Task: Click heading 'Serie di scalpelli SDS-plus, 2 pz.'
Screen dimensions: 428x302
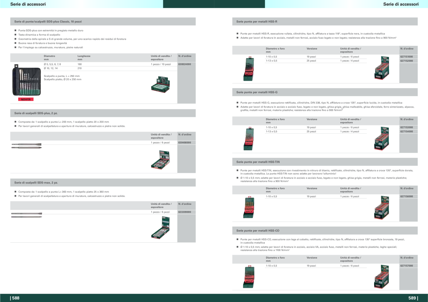Action: (x=36, y=113)
